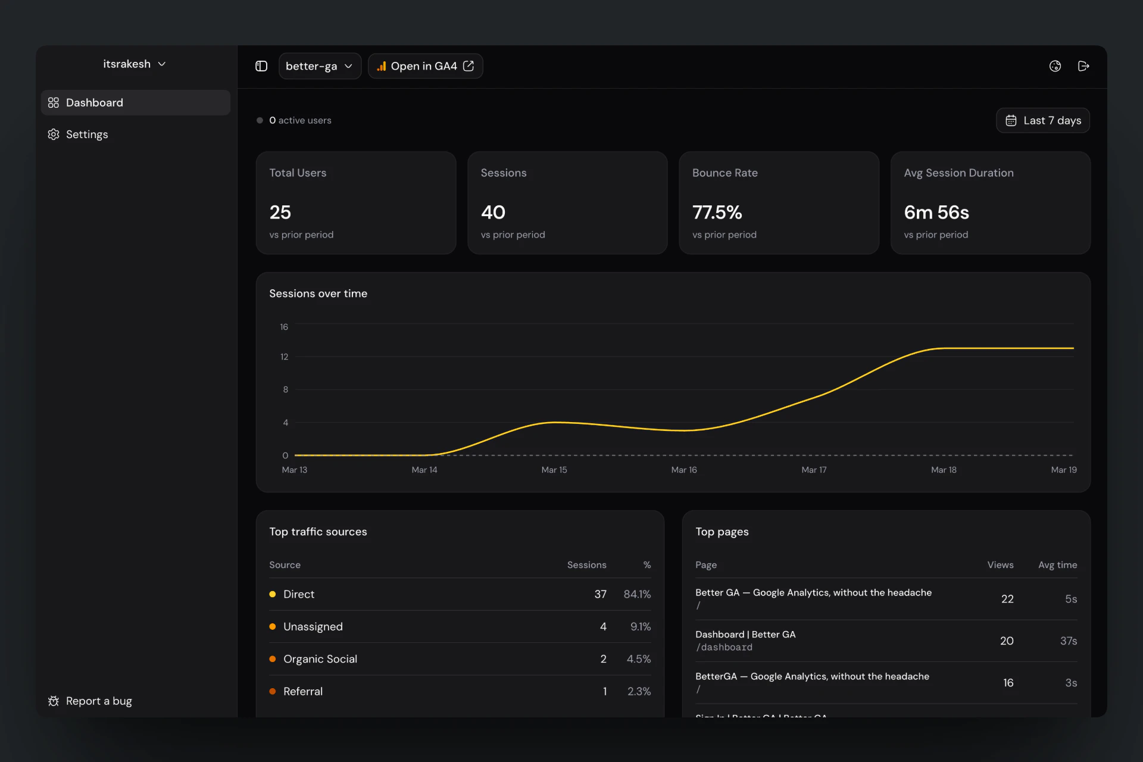Screen dimensions: 1143x762
Task: Toggle the moon theme icon
Action: point(1055,66)
